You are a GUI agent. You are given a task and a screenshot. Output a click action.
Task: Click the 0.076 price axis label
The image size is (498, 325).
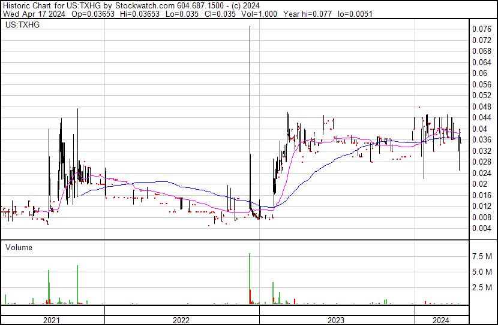[482, 29]
